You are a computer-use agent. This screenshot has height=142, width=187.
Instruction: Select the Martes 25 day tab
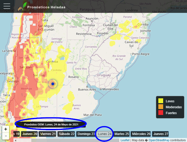(x=122, y=134)
